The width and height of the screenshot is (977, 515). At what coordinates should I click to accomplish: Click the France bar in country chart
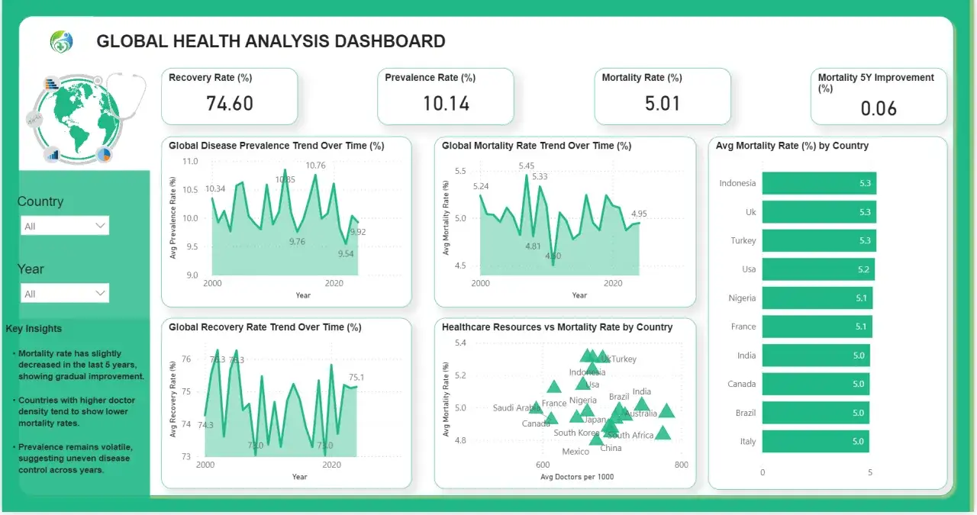pos(817,327)
